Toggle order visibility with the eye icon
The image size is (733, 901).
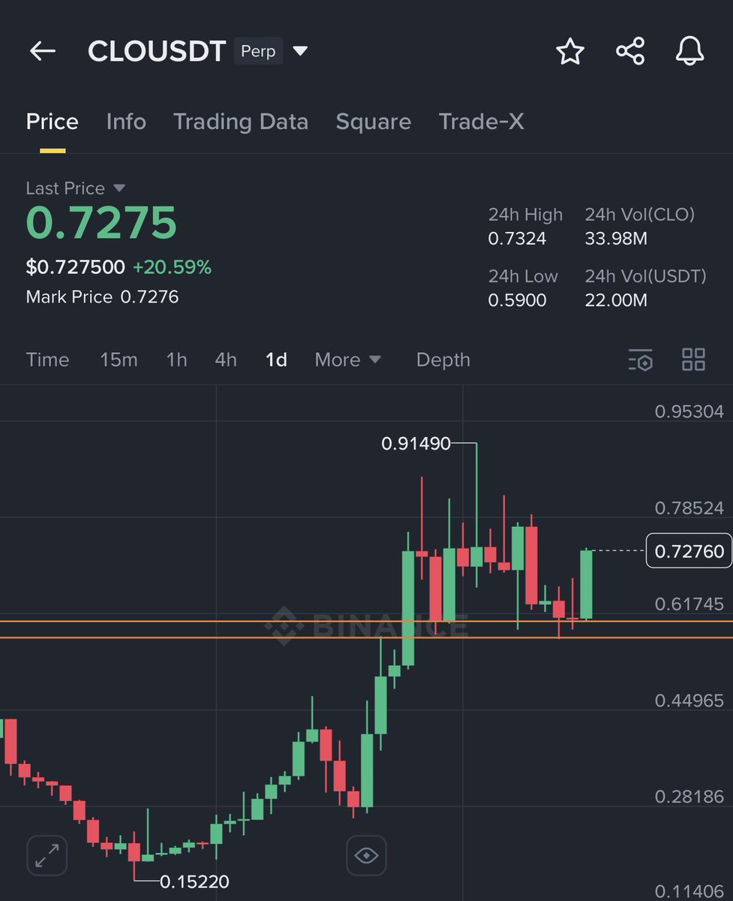[365, 855]
